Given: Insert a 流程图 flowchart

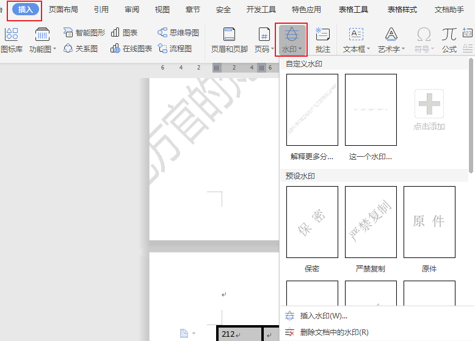Looking at the screenshot, I should pos(175,48).
